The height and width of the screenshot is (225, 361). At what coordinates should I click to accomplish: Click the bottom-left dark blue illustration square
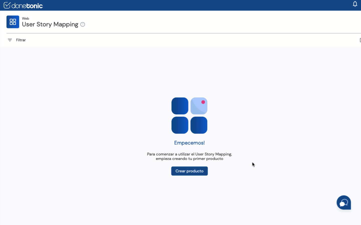coord(180,125)
